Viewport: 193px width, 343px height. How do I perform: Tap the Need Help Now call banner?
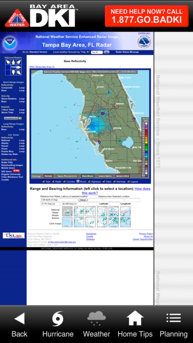147,16
